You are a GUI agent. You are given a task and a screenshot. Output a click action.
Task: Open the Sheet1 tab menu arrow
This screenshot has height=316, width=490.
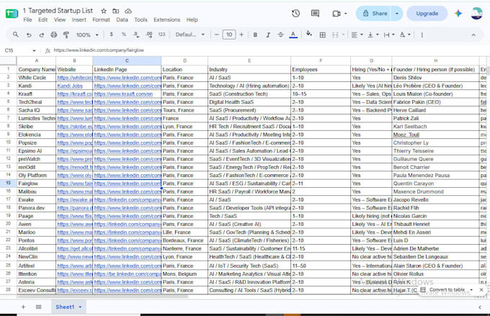80,307
